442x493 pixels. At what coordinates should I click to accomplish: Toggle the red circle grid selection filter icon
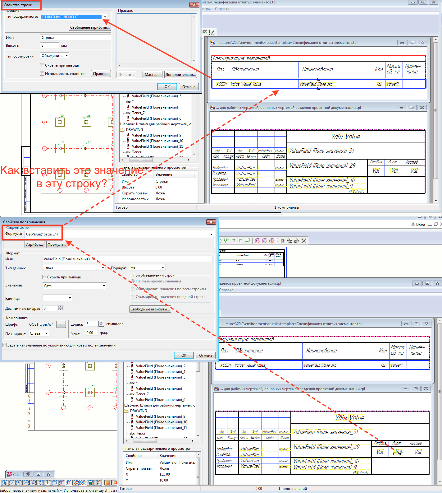pyautogui.click(x=90, y=483)
